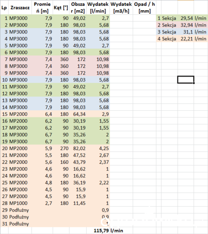Select the Opad / h [mm] header
Viewport: 208px width, 234px height.
coord(144,7)
